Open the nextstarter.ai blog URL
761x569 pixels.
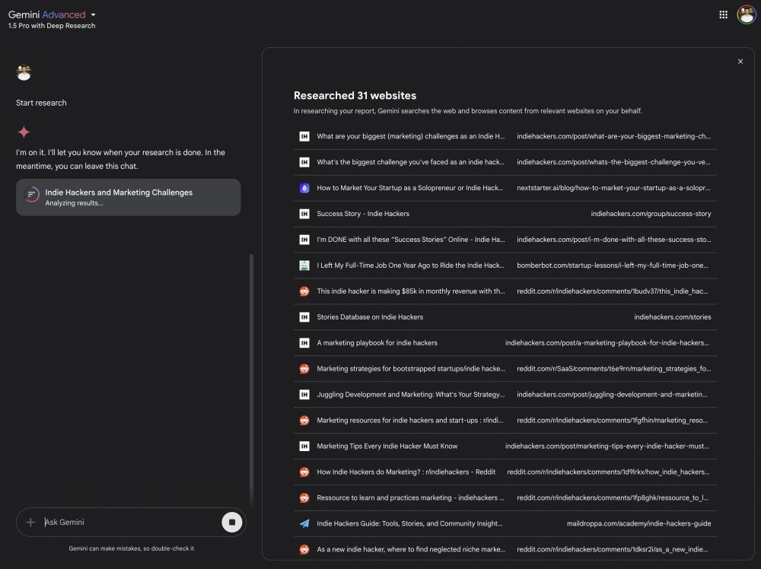coord(613,188)
